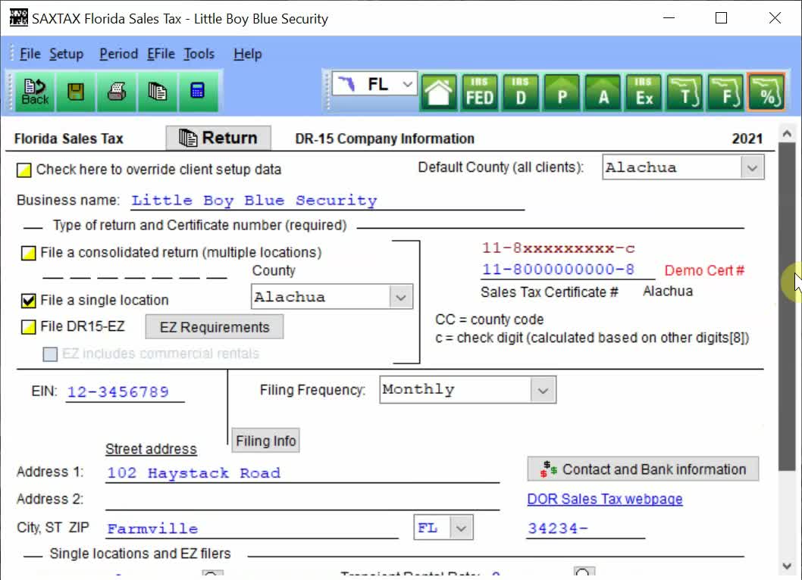Enable override client setup data checkbox
Screen dimensions: 802x580
pos(24,170)
